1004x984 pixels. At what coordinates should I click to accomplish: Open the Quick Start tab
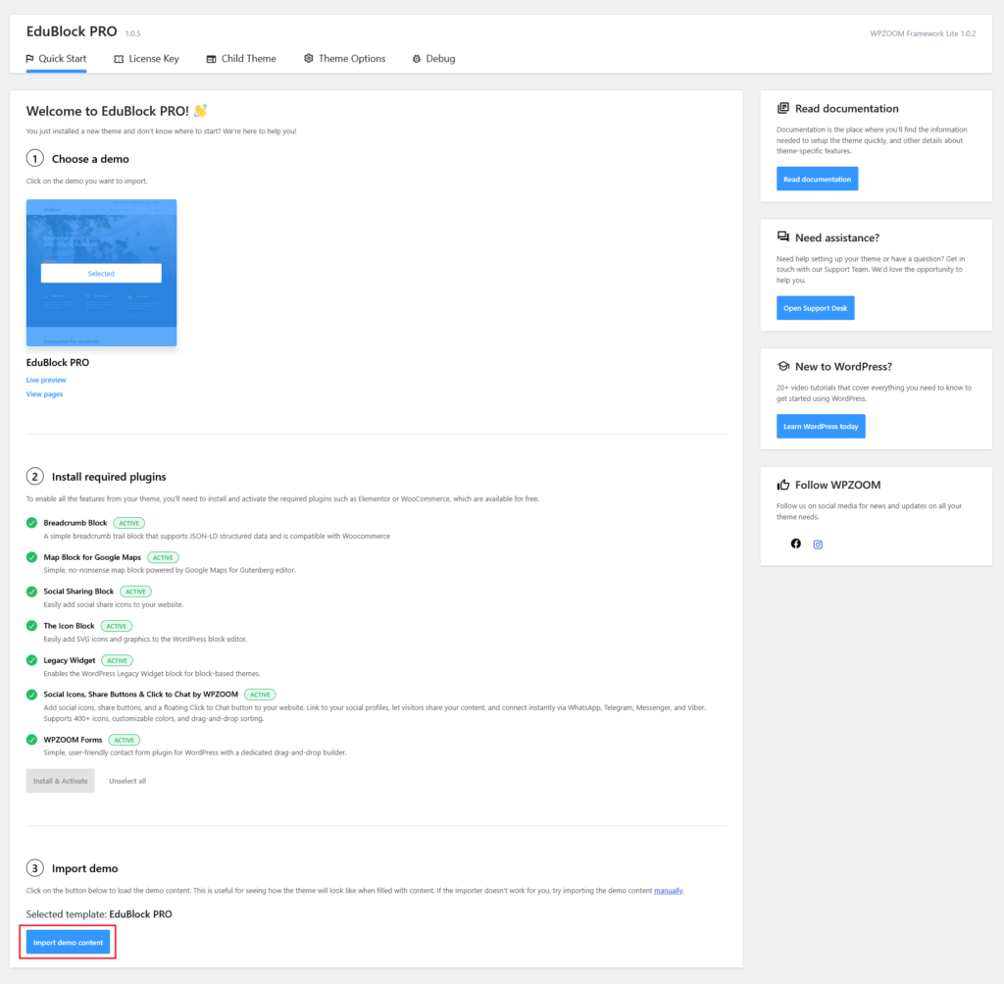[x=56, y=58]
